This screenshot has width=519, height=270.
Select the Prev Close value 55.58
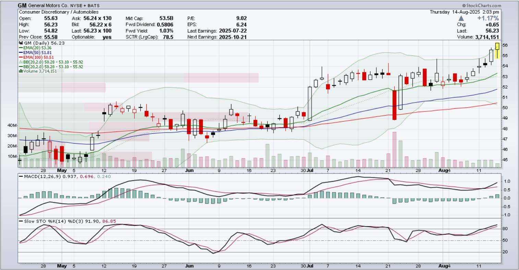tap(50, 37)
